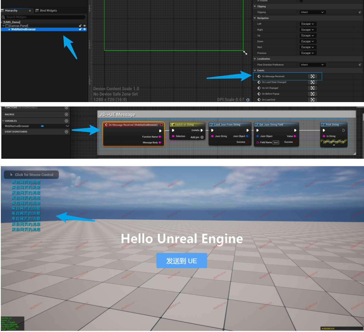
Task: Open the Flow Direction Preference dropdown
Action: [x=312, y=65]
